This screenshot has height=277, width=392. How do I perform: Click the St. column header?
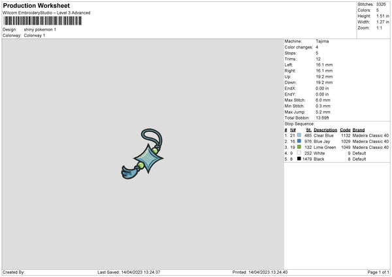click(309, 130)
